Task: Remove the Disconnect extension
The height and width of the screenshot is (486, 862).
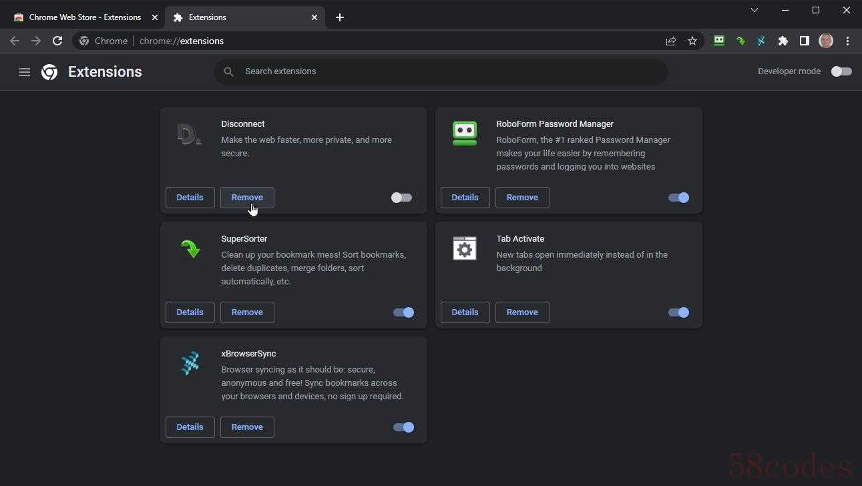Action: [247, 198]
